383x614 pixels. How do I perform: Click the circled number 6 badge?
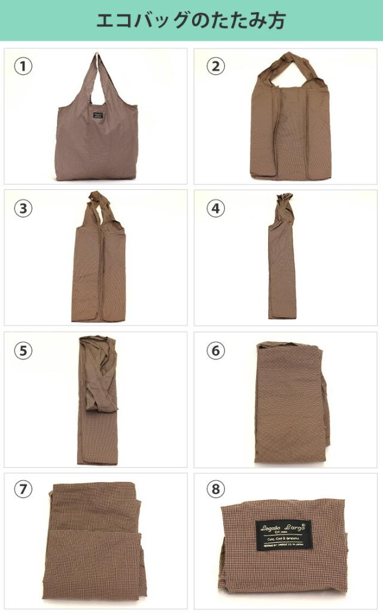pyautogui.click(x=215, y=350)
